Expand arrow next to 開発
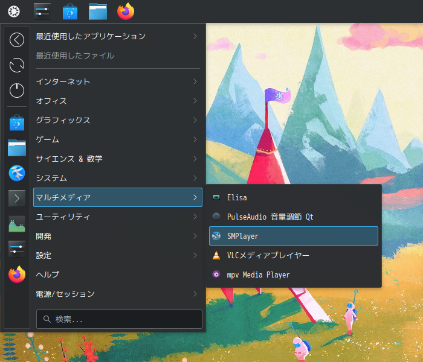Image resolution: width=423 pixels, height=362 pixels. [x=195, y=236]
